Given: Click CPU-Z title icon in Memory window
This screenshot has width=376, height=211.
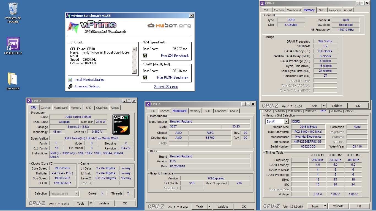Looking at the screenshot, I should click(262, 3).
